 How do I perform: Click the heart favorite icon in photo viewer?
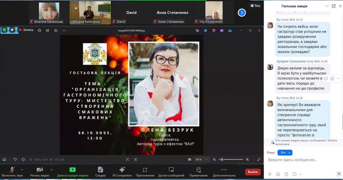click(x=15, y=159)
